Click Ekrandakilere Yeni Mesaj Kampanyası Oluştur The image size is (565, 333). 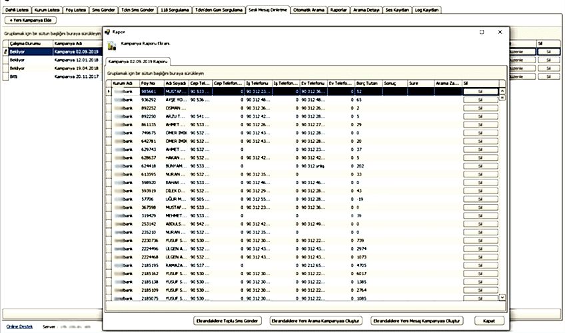[x=418, y=320]
